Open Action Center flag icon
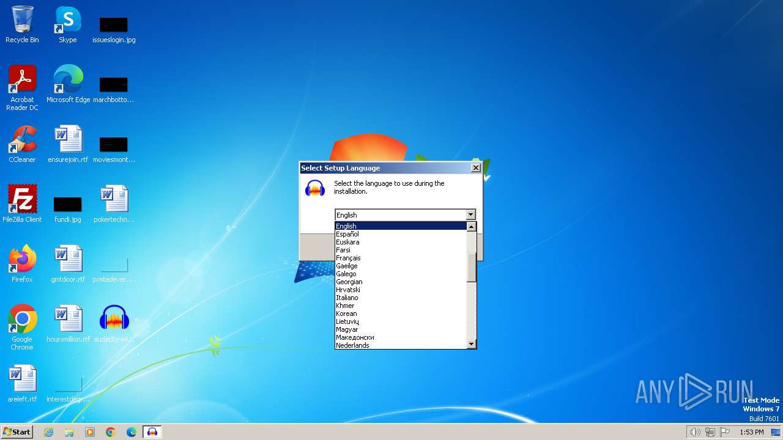The height and width of the screenshot is (440, 783). pos(725,432)
